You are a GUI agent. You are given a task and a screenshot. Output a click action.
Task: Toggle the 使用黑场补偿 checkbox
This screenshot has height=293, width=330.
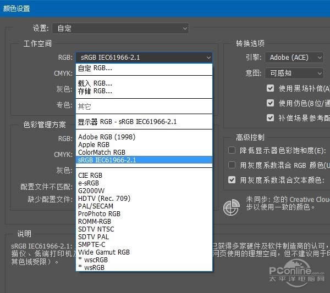pos(270,88)
